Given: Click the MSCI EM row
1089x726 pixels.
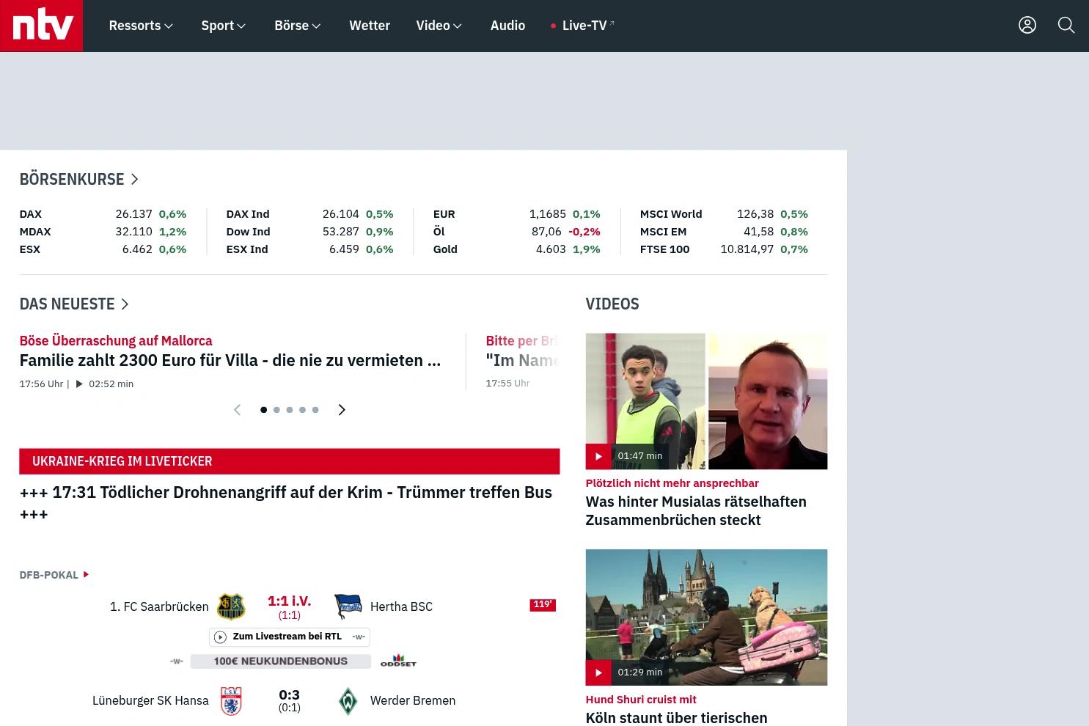Looking at the screenshot, I should [724, 232].
